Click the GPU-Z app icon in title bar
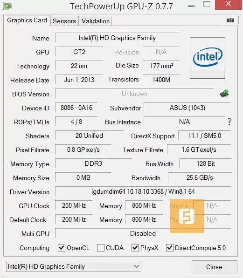The height and width of the screenshot is (278, 243). 7,6
